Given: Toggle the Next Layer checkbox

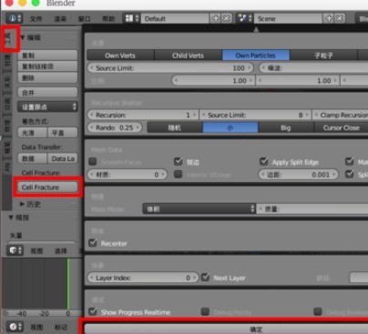Looking at the screenshot, I should [206, 278].
